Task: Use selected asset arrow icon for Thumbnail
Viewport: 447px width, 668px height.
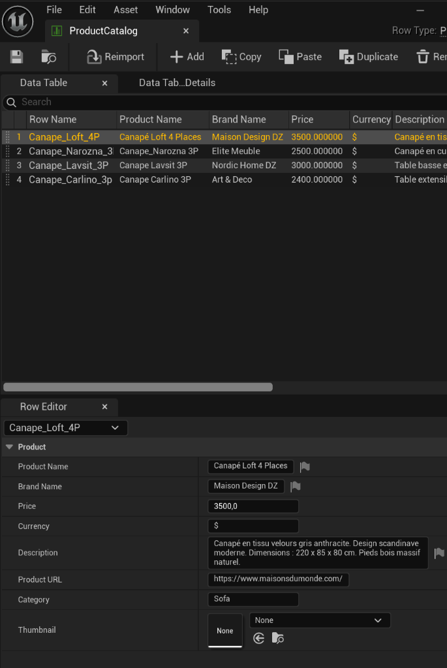Action: click(258, 638)
